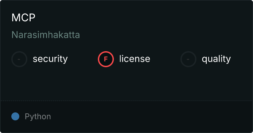Click the grey username under MCP
The height and width of the screenshot is (133, 253).
pyautogui.click(x=46, y=35)
